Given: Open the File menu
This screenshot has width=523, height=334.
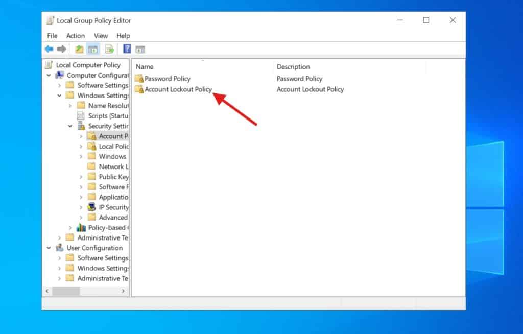Looking at the screenshot, I should click(52, 36).
